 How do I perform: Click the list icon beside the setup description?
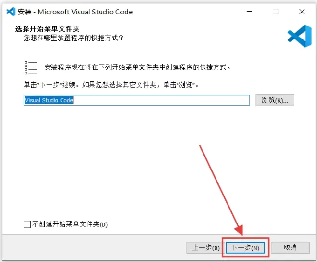pos(30,67)
